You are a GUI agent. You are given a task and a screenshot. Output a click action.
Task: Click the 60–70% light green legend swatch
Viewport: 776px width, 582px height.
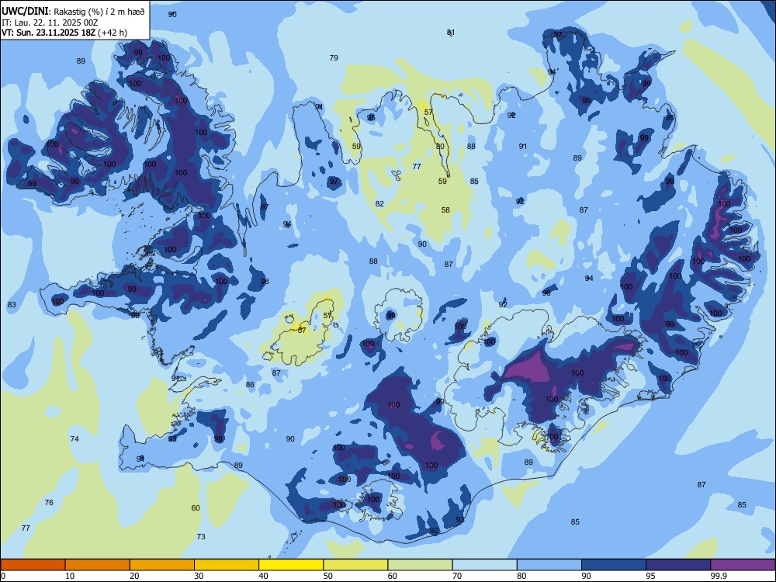pos(420,565)
